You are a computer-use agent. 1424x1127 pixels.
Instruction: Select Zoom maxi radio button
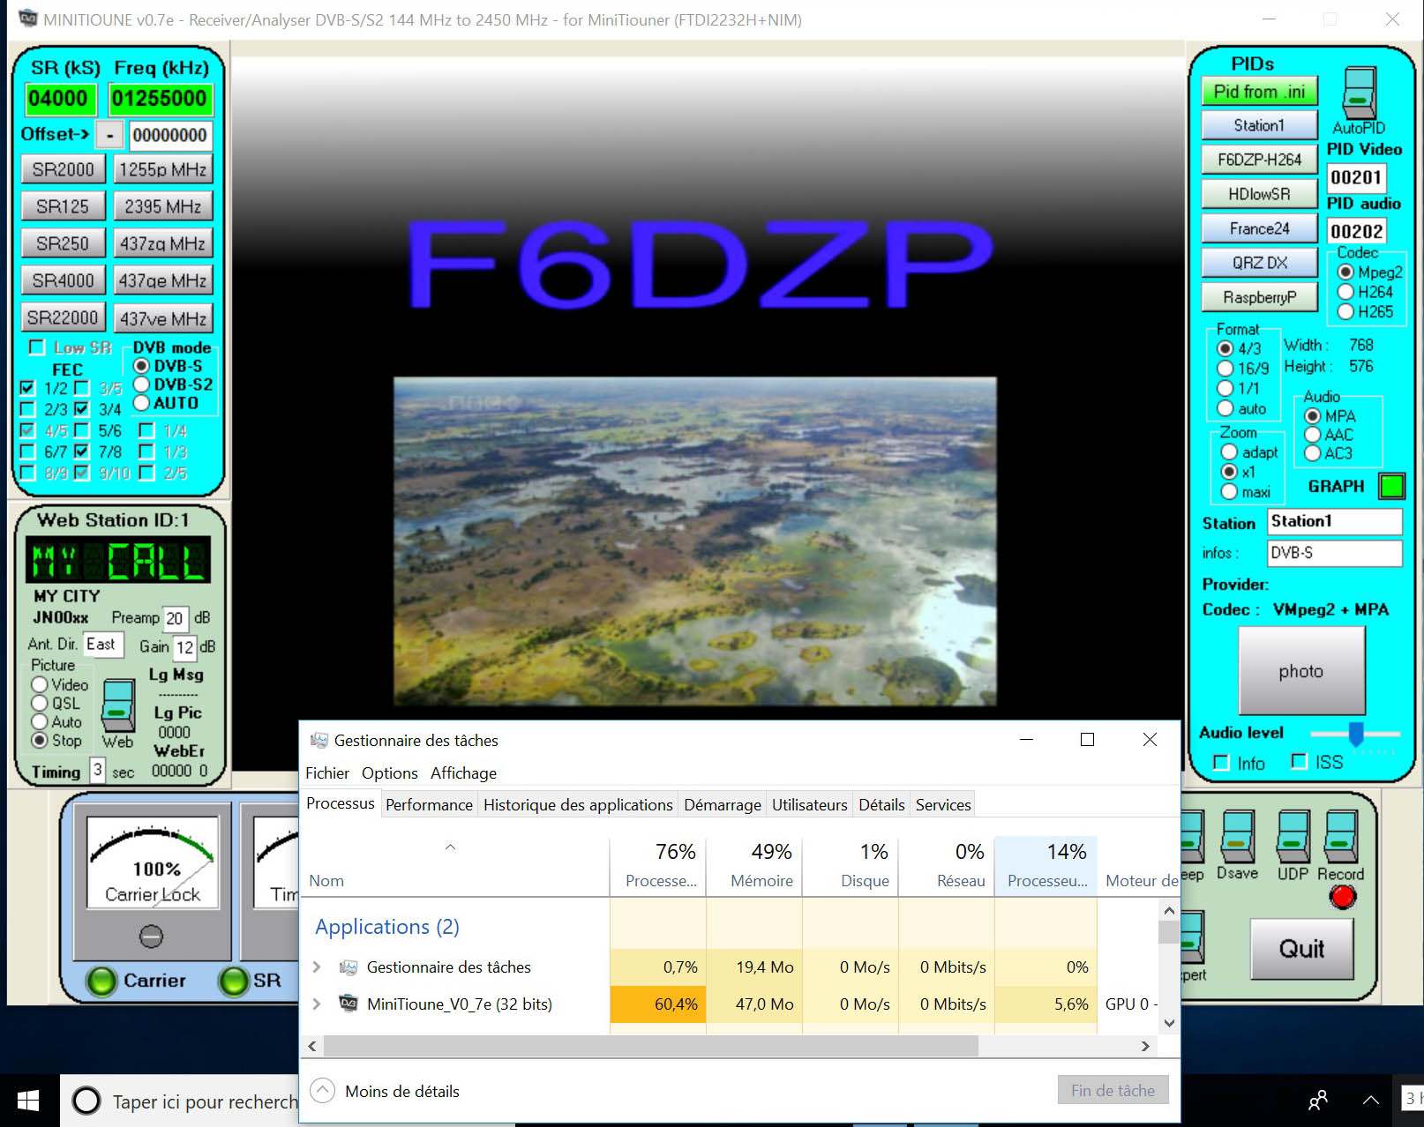(x=1229, y=491)
